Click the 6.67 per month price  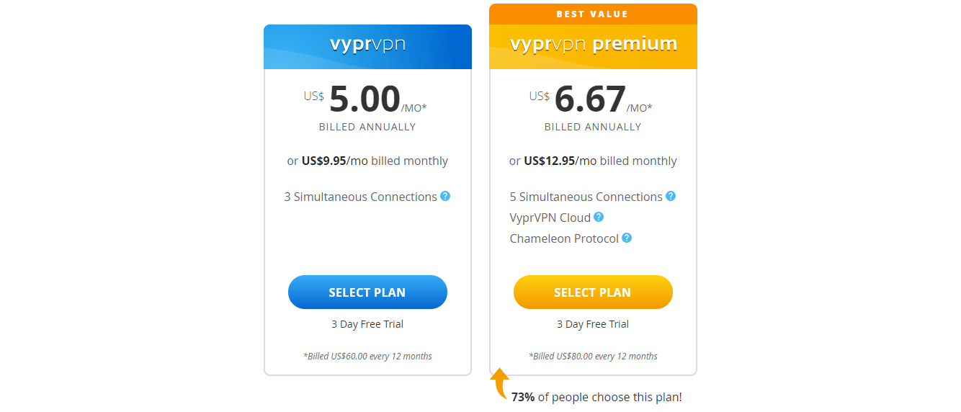(591, 99)
